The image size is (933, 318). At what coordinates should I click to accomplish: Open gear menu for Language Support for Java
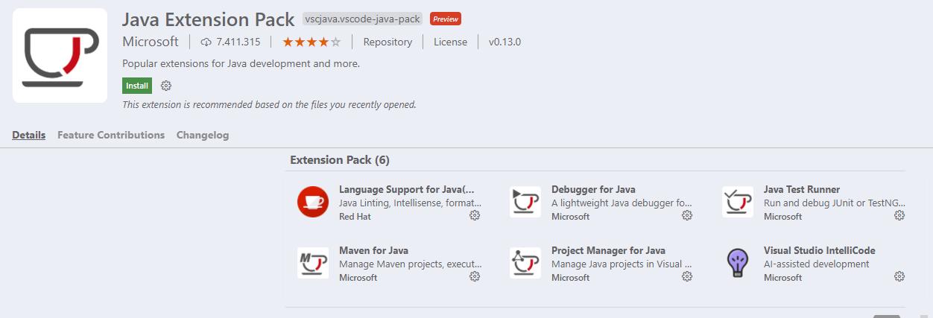click(x=475, y=215)
